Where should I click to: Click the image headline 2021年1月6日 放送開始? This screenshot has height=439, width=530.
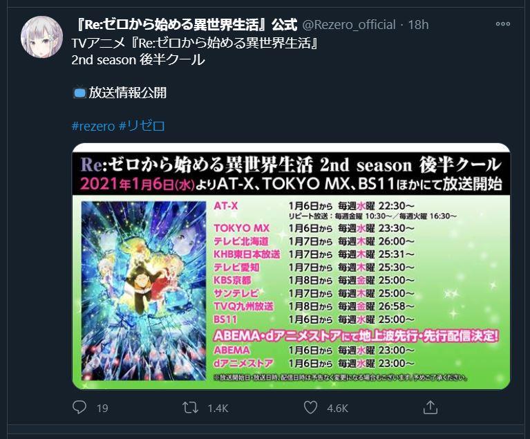tap(291, 185)
